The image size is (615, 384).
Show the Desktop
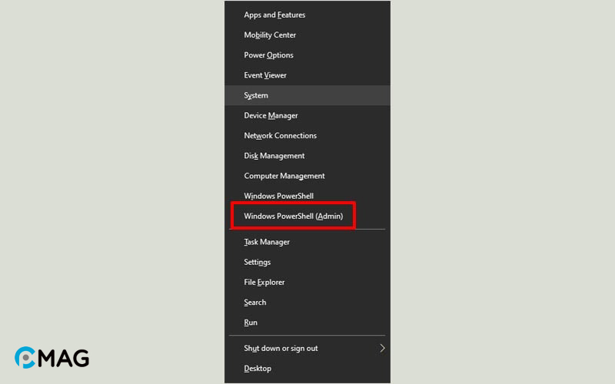click(x=307, y=369)
